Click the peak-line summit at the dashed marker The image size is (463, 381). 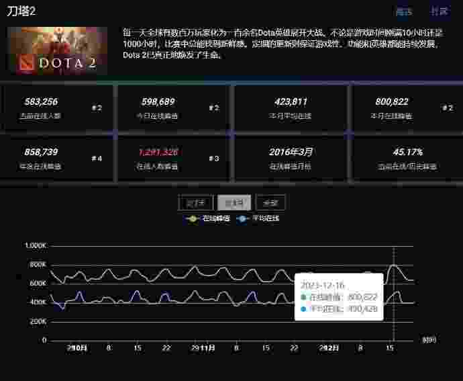point(394,265)
